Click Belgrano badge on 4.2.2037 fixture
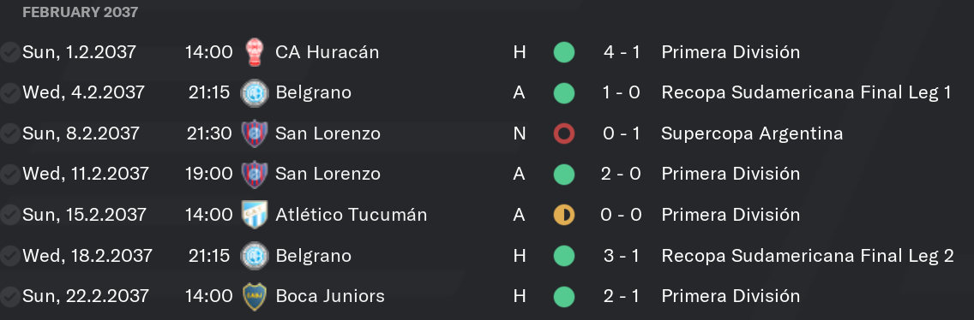The height and width of the screenshot is (320, 974). (254, 93)
